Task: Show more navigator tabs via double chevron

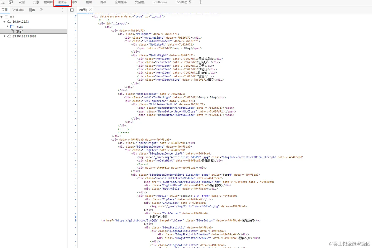Action: click(41, 10)
